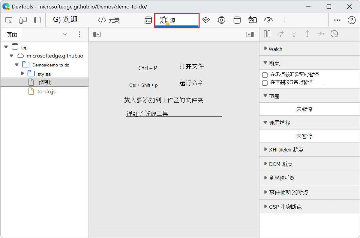
Task: Open the 欢迎 tab
Action: [65, 20]
